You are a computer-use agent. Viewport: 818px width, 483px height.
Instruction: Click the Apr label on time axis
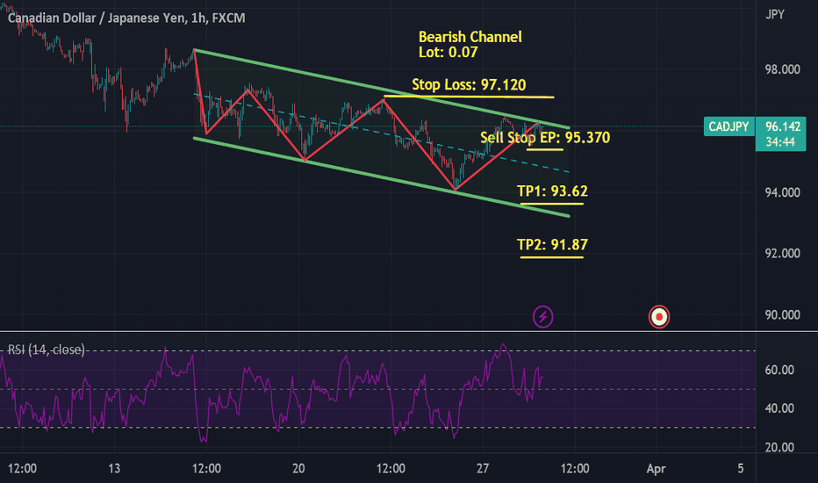[656, 468]
